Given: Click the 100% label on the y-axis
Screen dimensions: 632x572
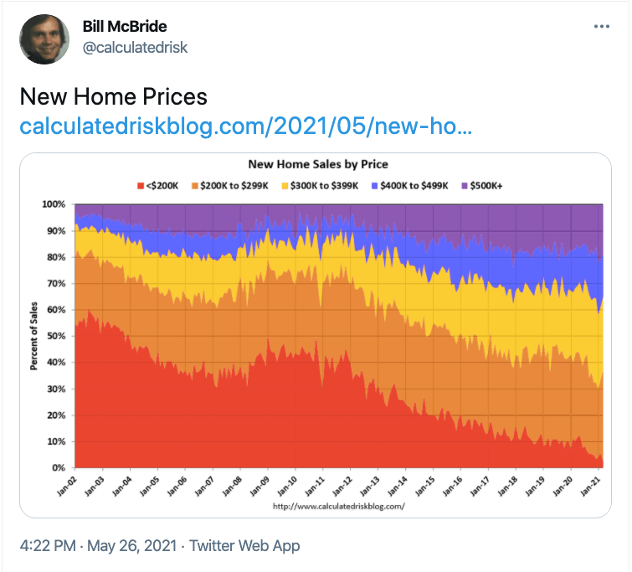Looking at the screenshot, I should pyautogui.click(x=53, y=204).
